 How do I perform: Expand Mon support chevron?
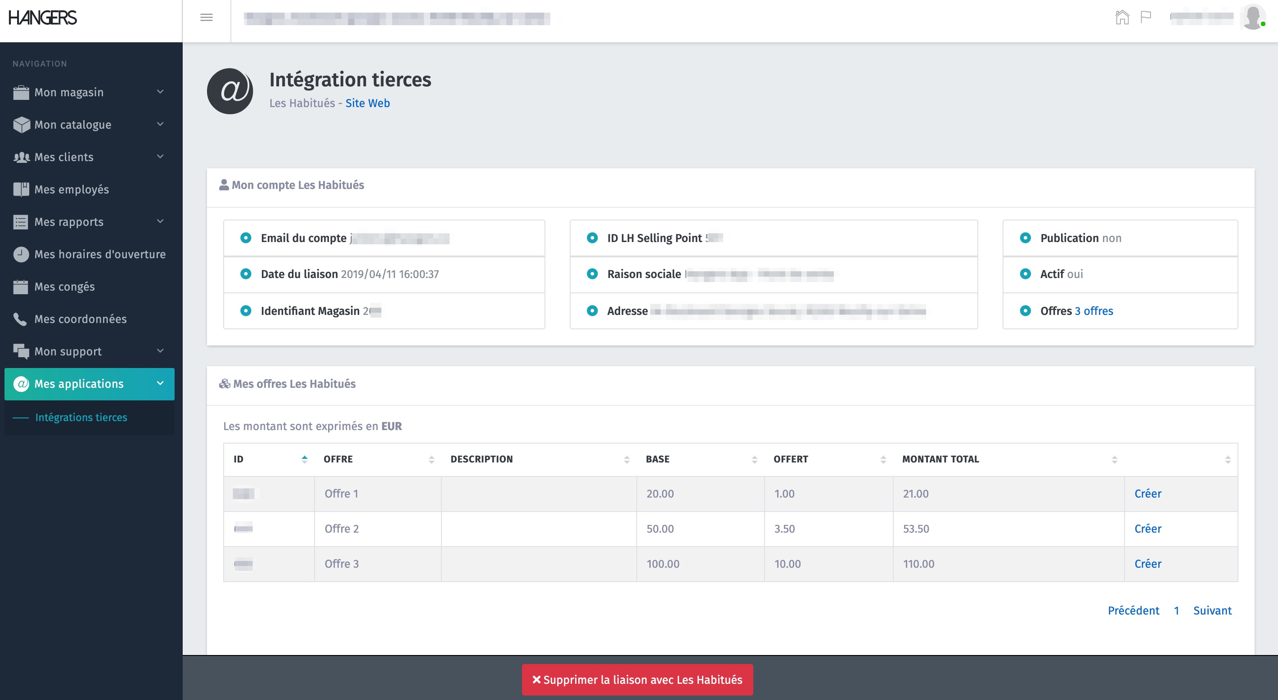pos(160,351)
